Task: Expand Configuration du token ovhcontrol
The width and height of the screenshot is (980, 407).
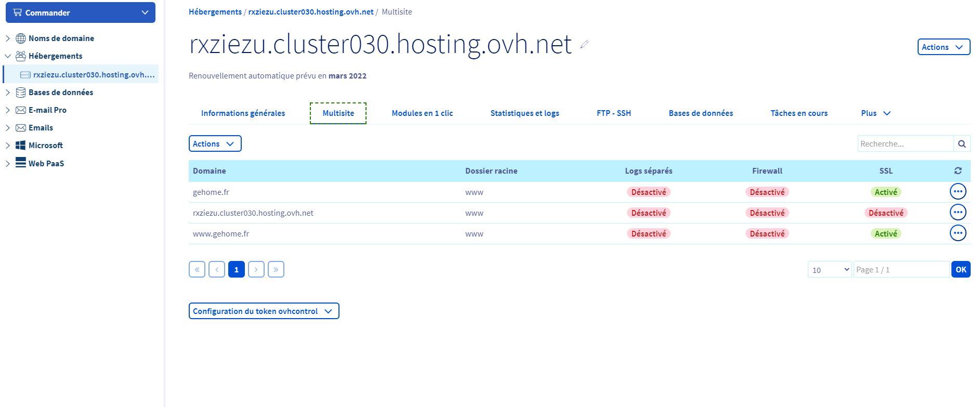Action: [x=264, y=311]
